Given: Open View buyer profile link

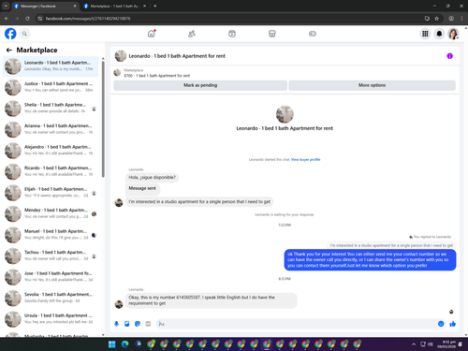Looking at the screenshot, I should (x=305, y=159).
